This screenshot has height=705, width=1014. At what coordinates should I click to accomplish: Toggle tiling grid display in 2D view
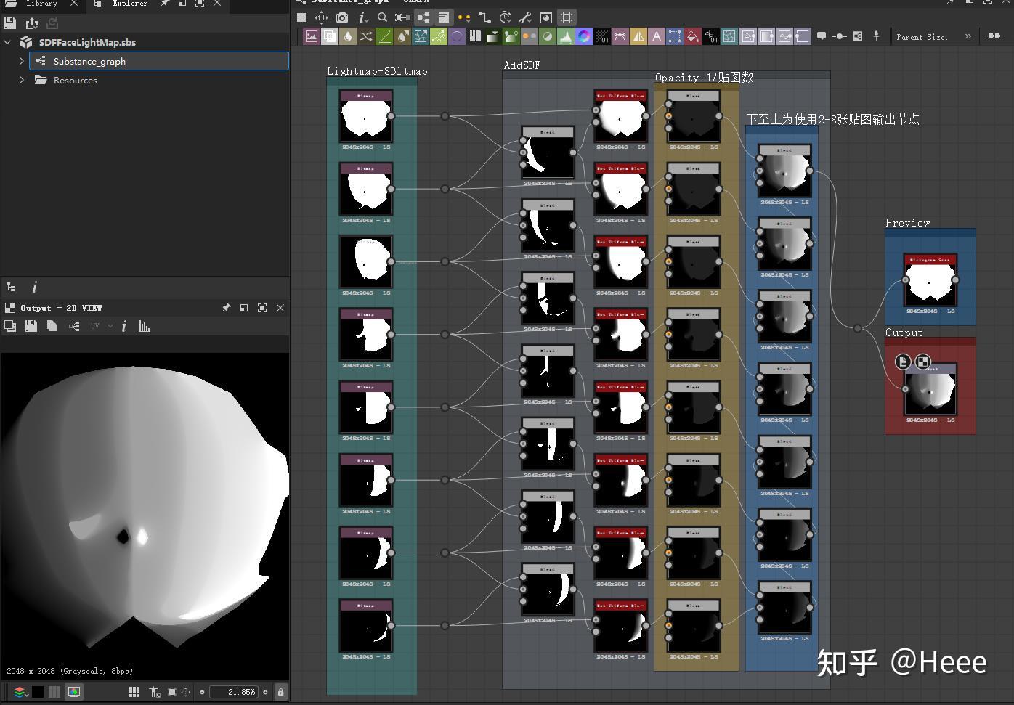pos(134,692)
